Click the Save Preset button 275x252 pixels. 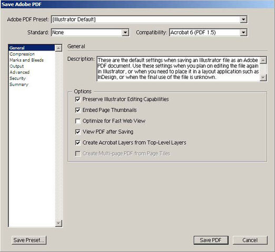pyautogui.click(x=29, y=240)
